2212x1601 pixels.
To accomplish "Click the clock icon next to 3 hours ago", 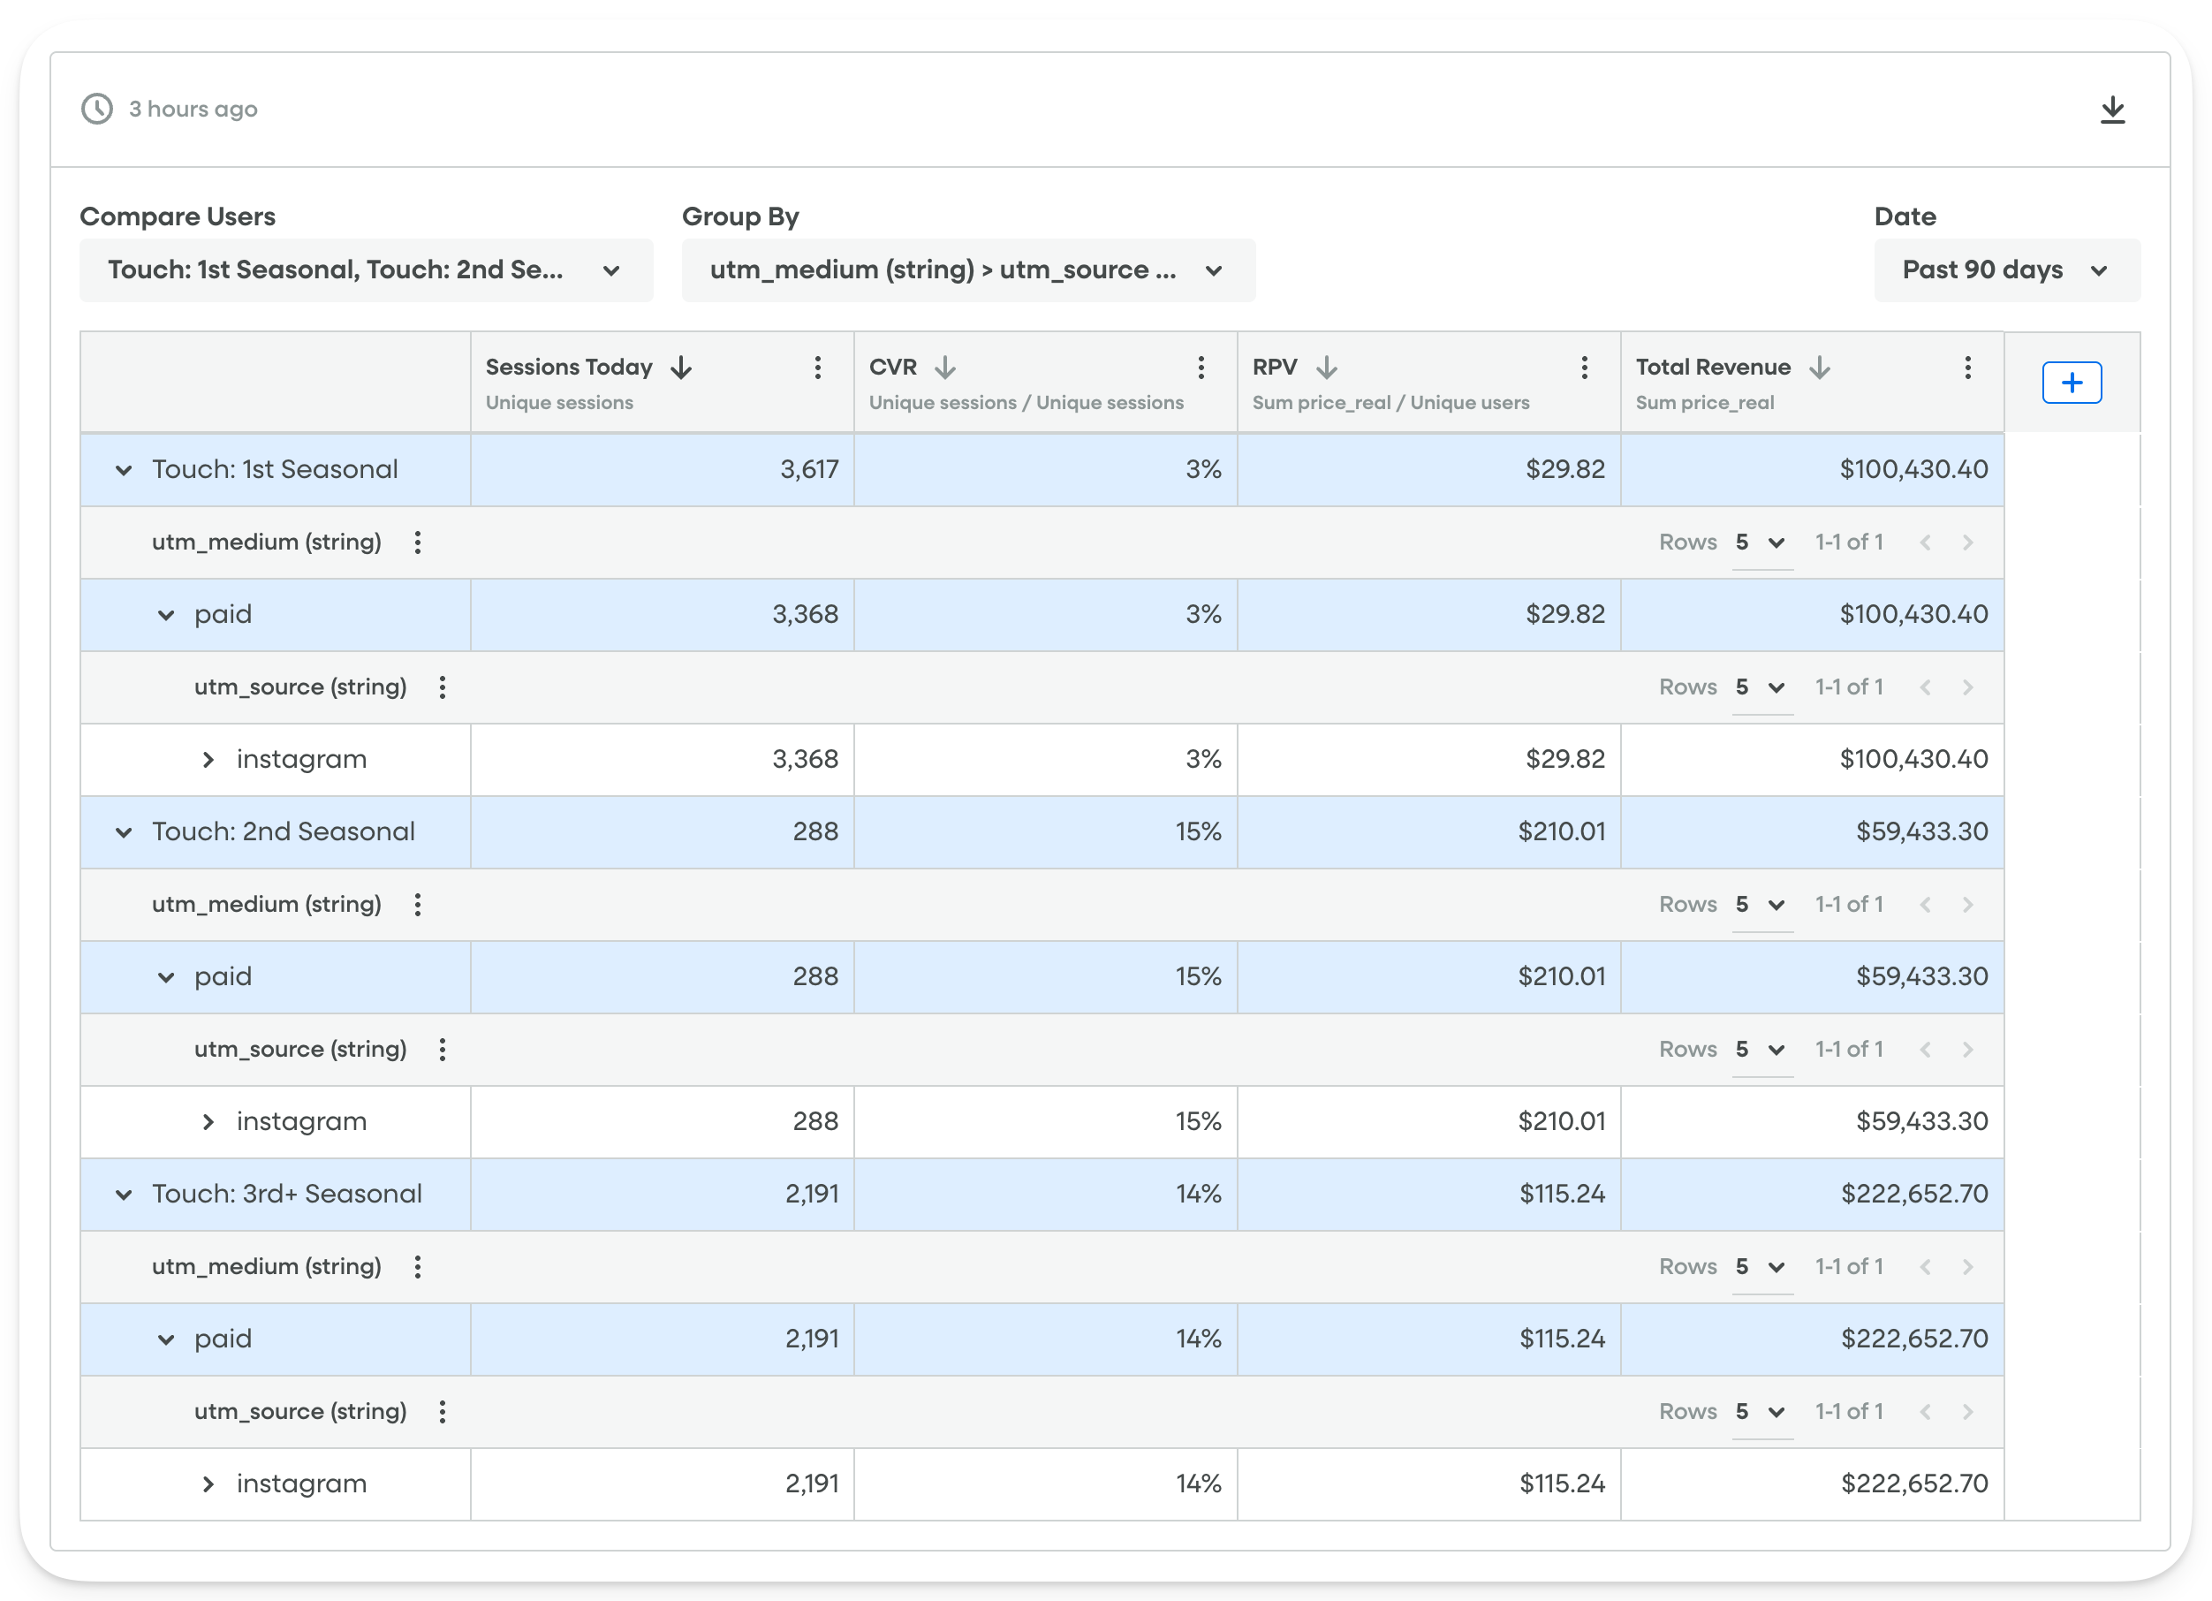I will pos(95,110).
